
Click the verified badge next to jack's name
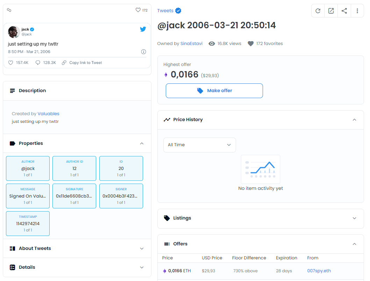point(32,29)
